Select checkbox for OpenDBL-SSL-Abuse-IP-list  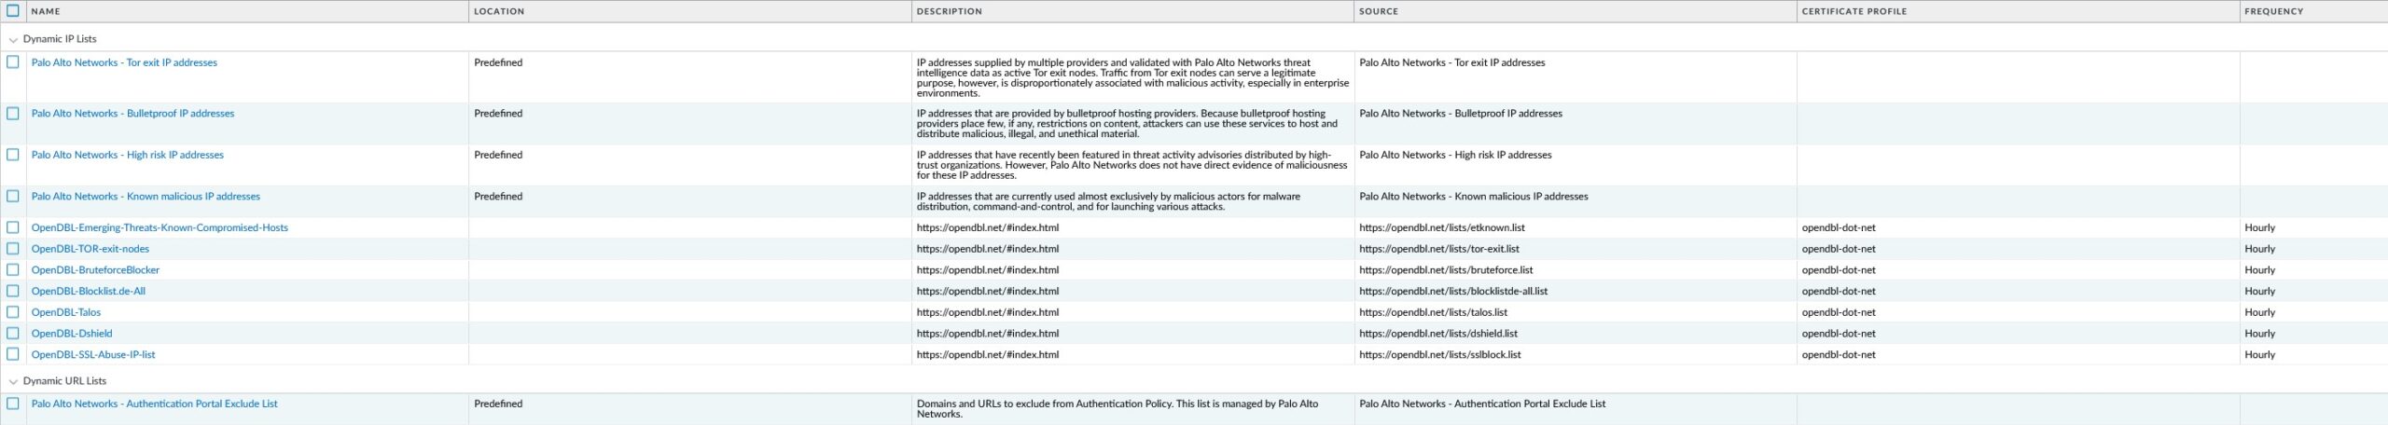[x=13, y=355]
